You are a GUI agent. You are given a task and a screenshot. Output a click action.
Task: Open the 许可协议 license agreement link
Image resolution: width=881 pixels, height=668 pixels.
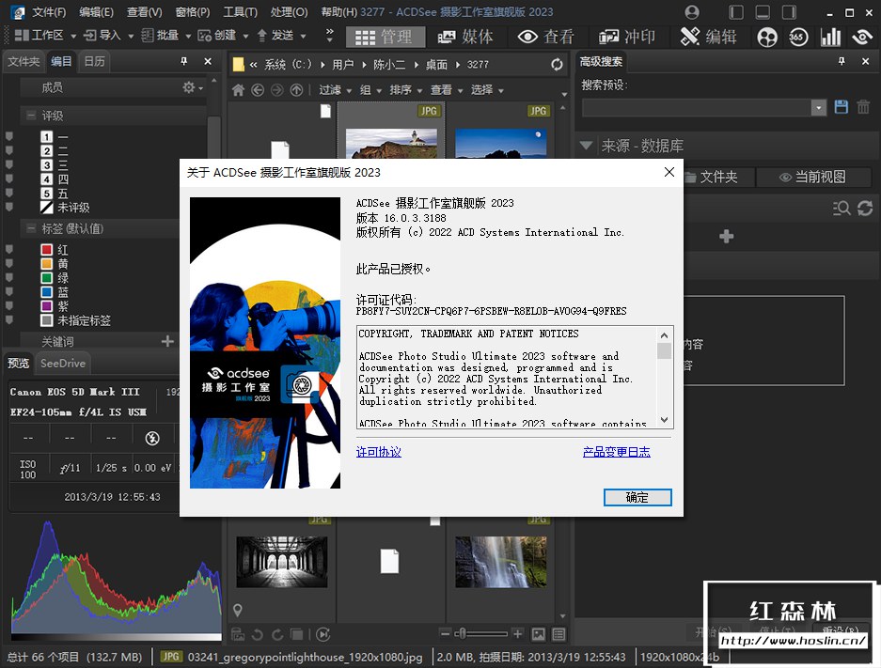379,452
